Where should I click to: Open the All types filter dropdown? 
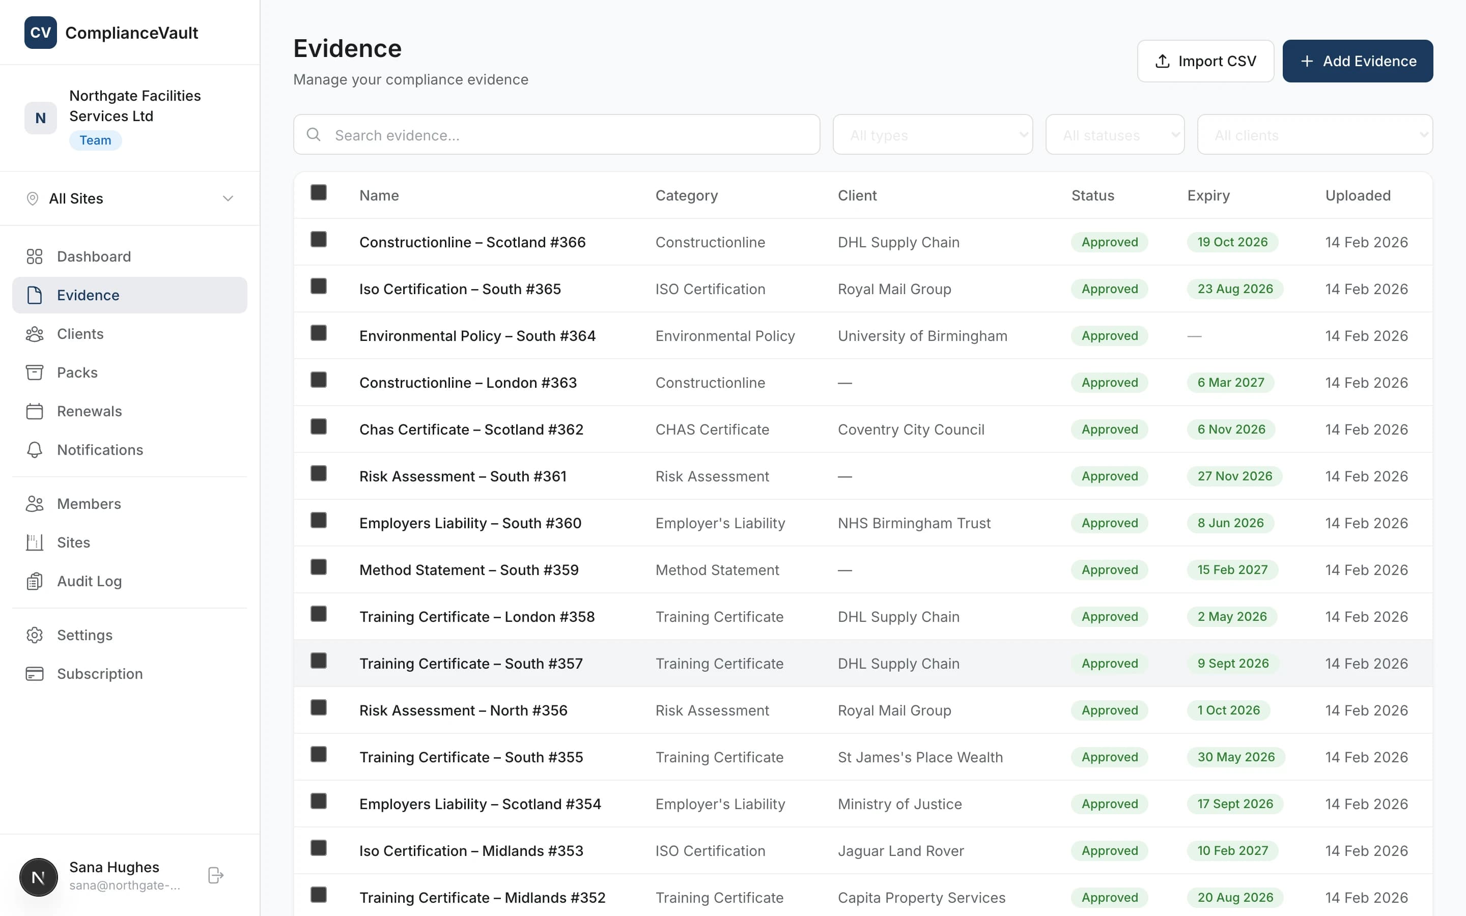[932, 134]
